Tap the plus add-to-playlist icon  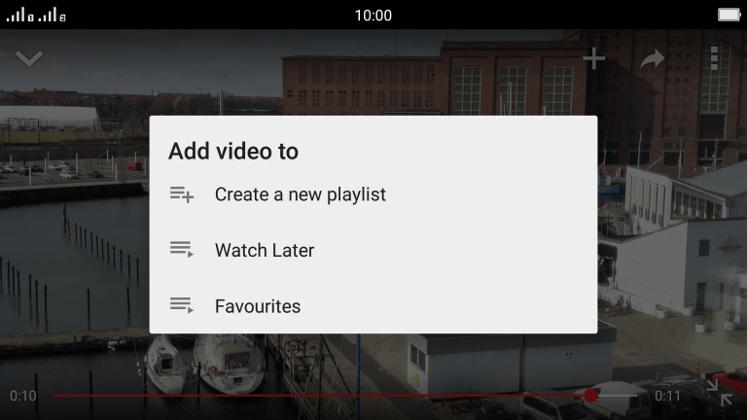593,58
